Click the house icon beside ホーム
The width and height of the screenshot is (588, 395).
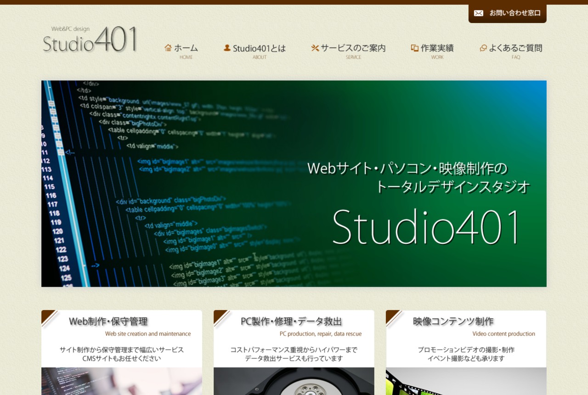point(168,48)
